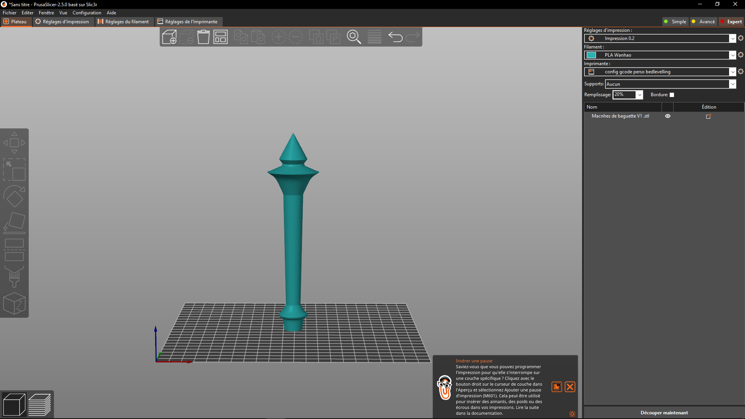The width and height of the screenshot is (745, 419).
Task: Click the Arrange objects icon
Action: click(220, 37)
